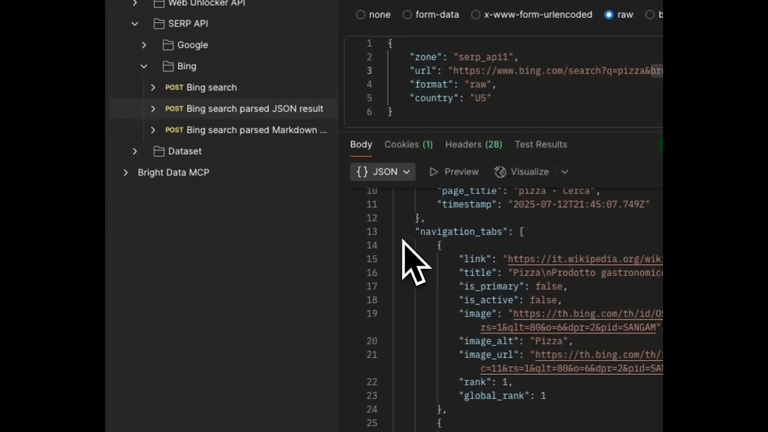Screen dimensions: 768x432
Task: Click the SERP API folder icon
Action: [x=159, y=24]
